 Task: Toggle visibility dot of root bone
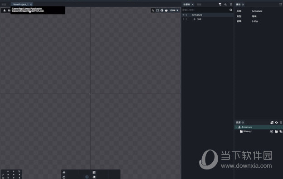pos(183,19)
